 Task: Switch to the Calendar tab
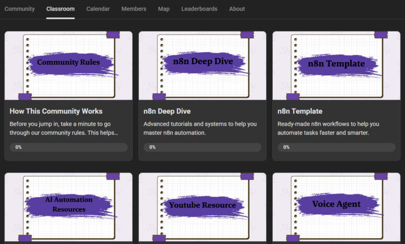point(98,9)
